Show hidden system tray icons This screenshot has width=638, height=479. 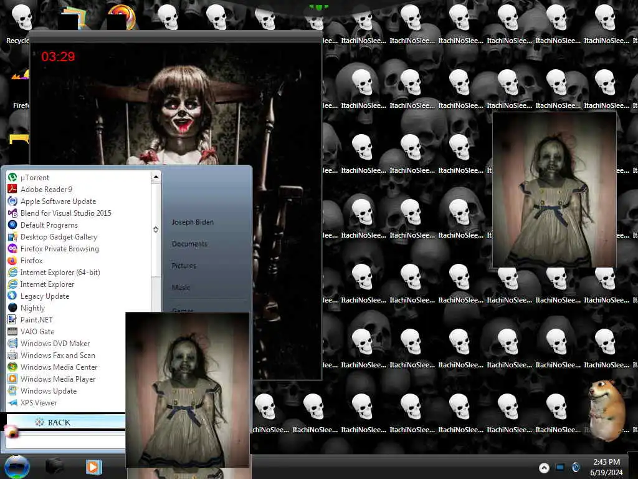tap(544, 468)
